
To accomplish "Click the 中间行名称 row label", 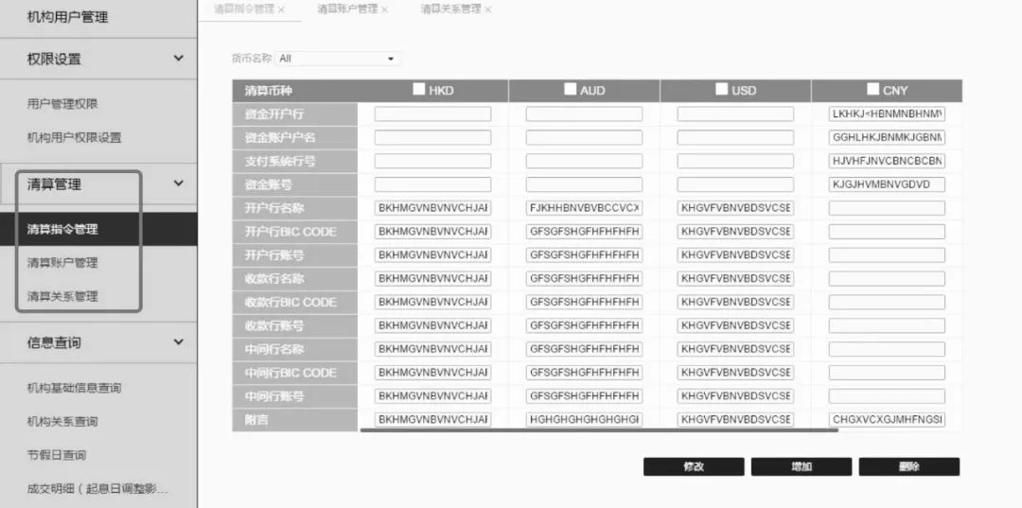I will point(294,349).
